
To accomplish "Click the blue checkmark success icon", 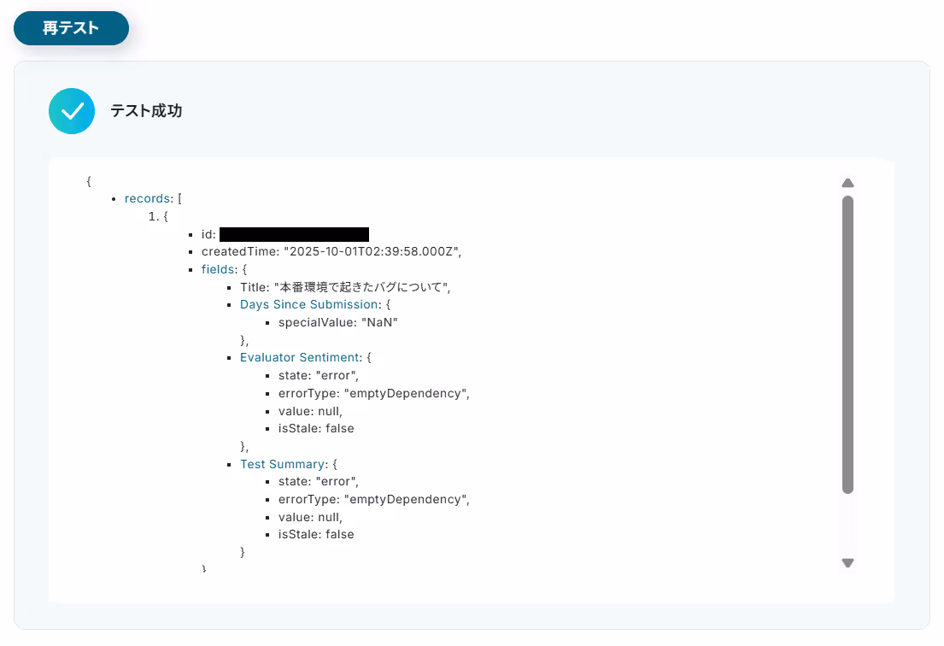I will [72, 111].
